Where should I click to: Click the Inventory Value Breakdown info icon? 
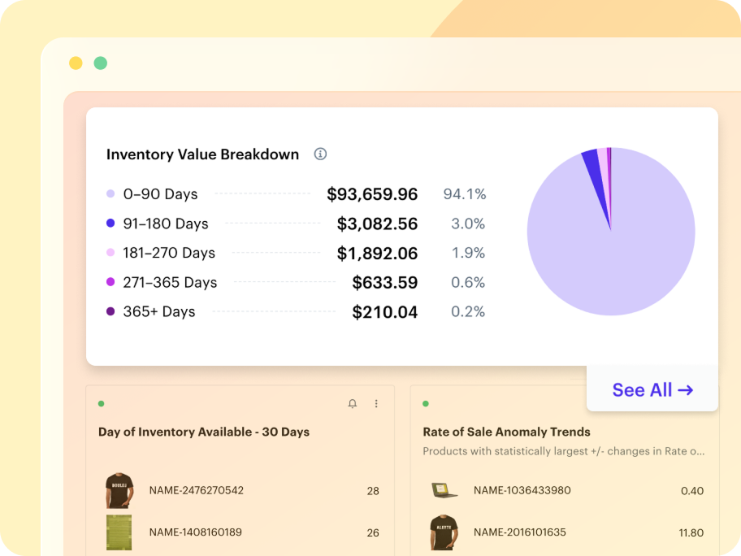(x=320, y=154)
